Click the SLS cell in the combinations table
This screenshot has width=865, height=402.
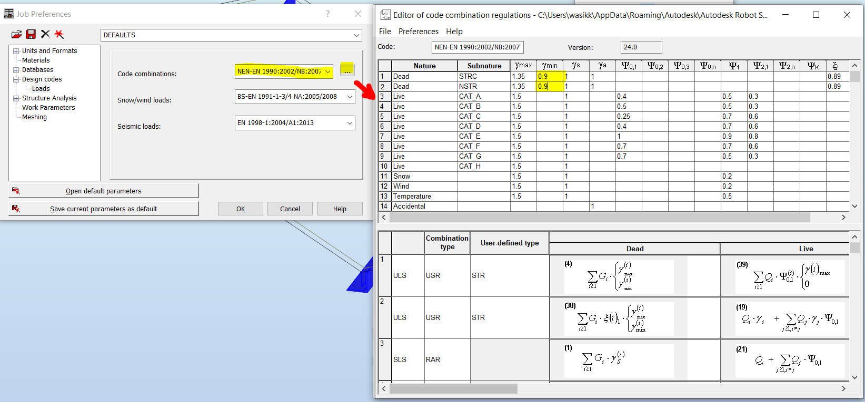[x=408, y=360]
